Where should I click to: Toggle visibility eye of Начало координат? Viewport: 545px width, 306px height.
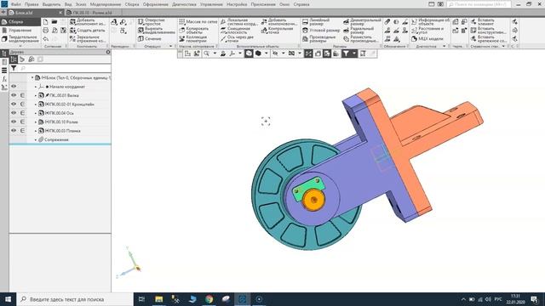point(14,87)
